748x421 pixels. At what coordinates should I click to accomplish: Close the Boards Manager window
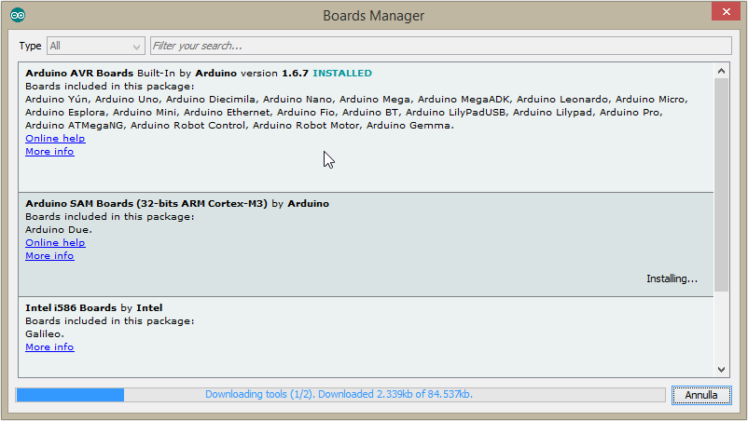point(726,11)
